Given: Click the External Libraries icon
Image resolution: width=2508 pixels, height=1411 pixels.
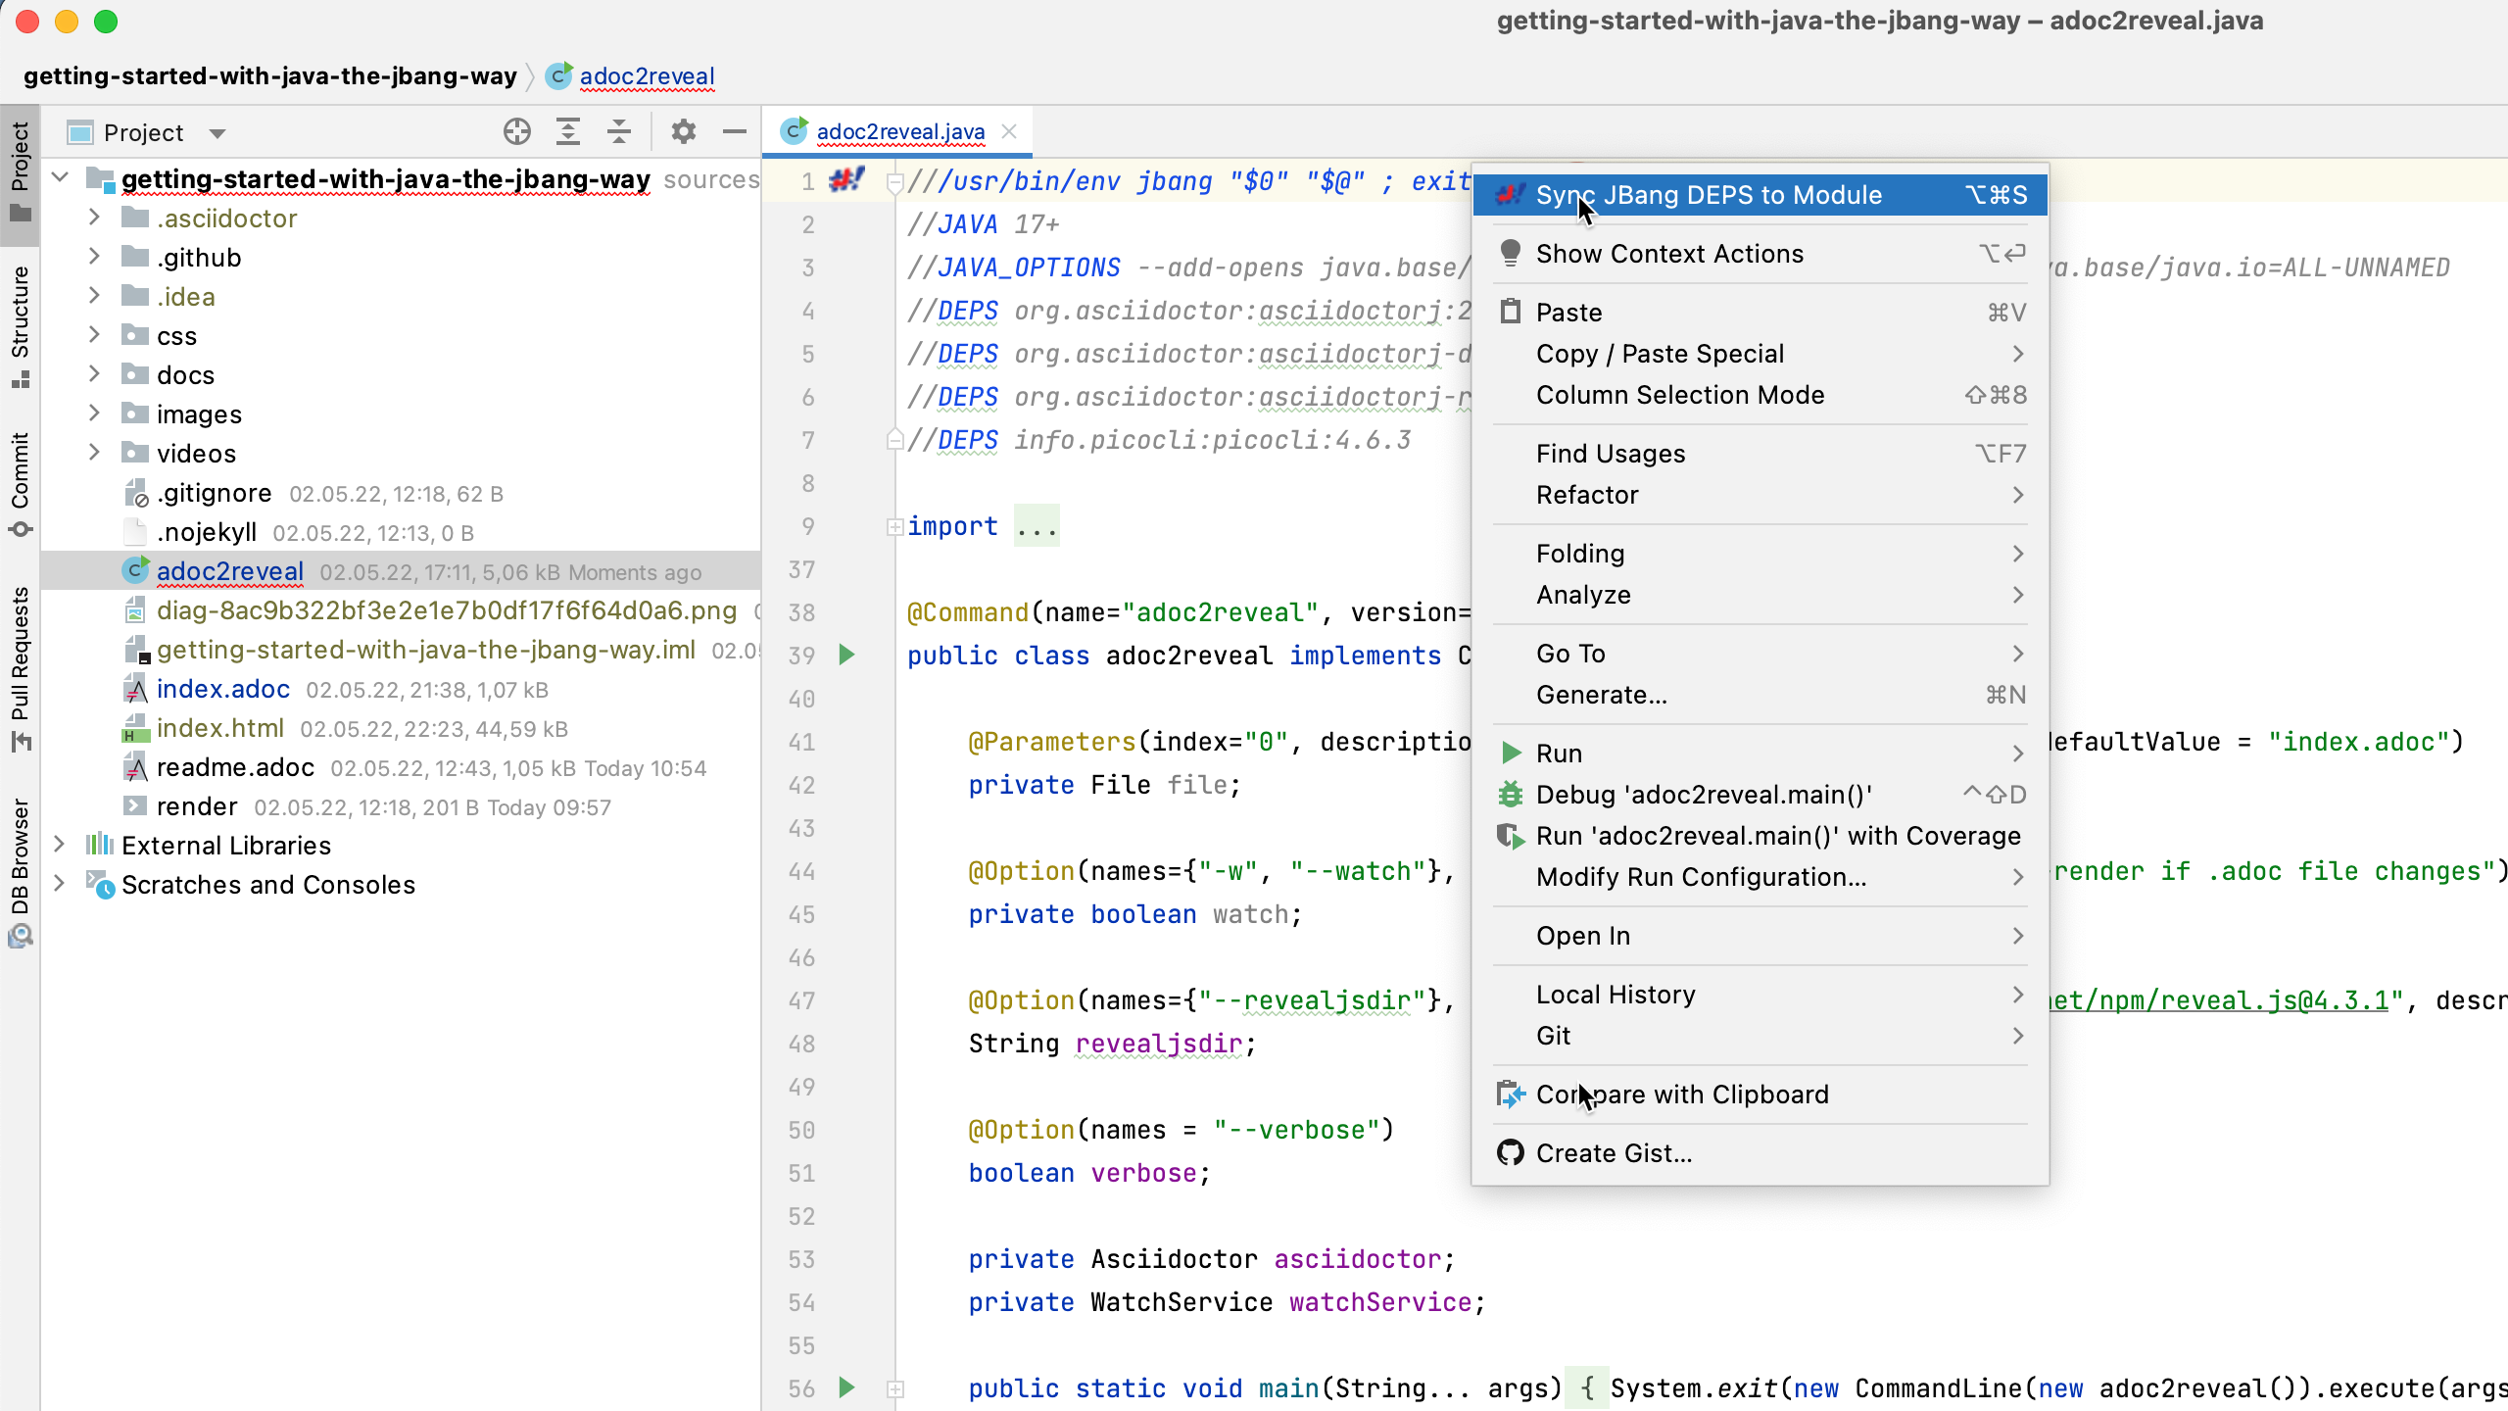Looking at the screenshot, I should tap(100, 845).
